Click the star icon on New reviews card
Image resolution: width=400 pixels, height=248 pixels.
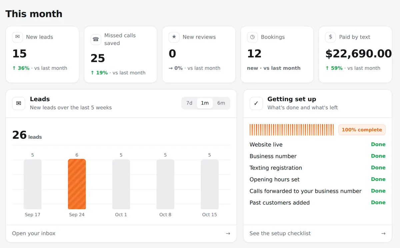[174, 37]
